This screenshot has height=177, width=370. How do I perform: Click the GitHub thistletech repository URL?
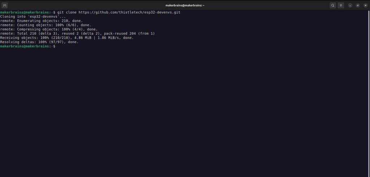pos(129,12)
